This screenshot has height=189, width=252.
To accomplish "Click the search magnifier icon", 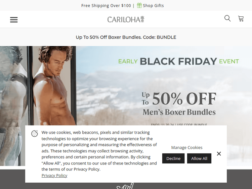I will click(x=227, y=18).
